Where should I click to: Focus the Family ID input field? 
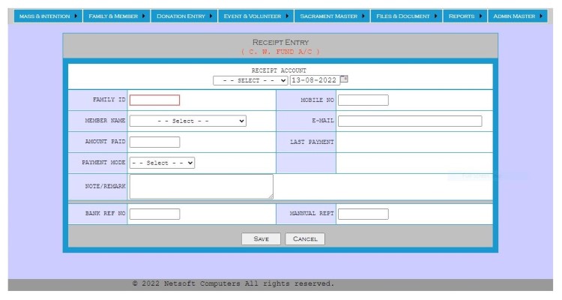pyautogui.click(x=154, y=100)
